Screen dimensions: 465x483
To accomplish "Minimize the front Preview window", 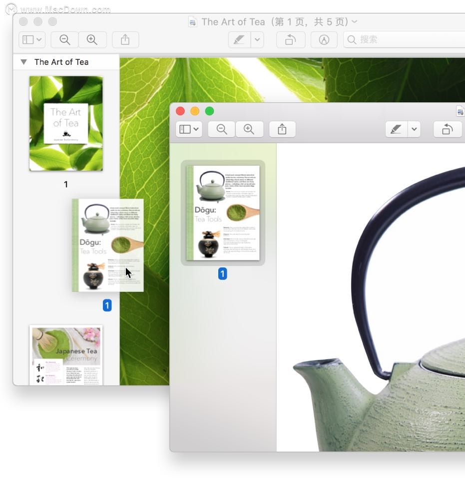I will [x=195, y=111].
